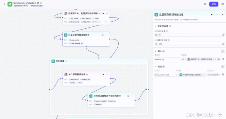This screenshot has width=226, height=119.
Task: Collapse the 输出 section
Action: click(x=156, y=66)
